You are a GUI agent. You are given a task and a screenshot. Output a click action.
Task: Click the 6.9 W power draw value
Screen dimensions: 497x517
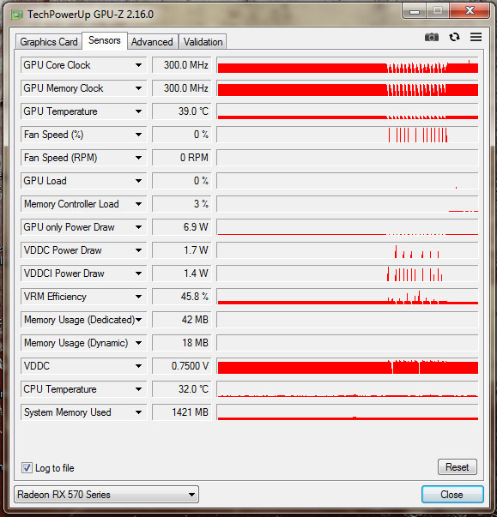[x=181, y=227]
